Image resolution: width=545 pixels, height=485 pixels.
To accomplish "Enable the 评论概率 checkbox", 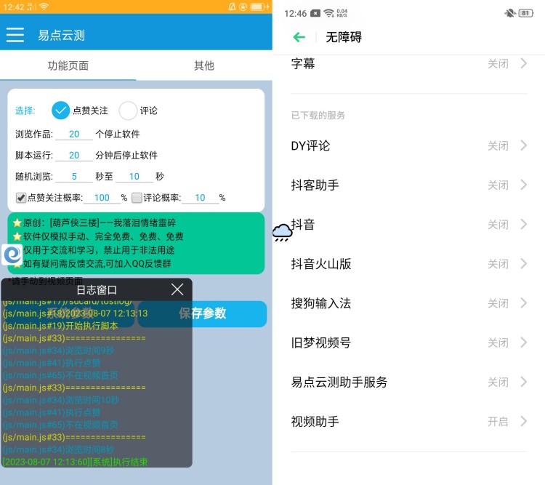I will coord(137,198).
